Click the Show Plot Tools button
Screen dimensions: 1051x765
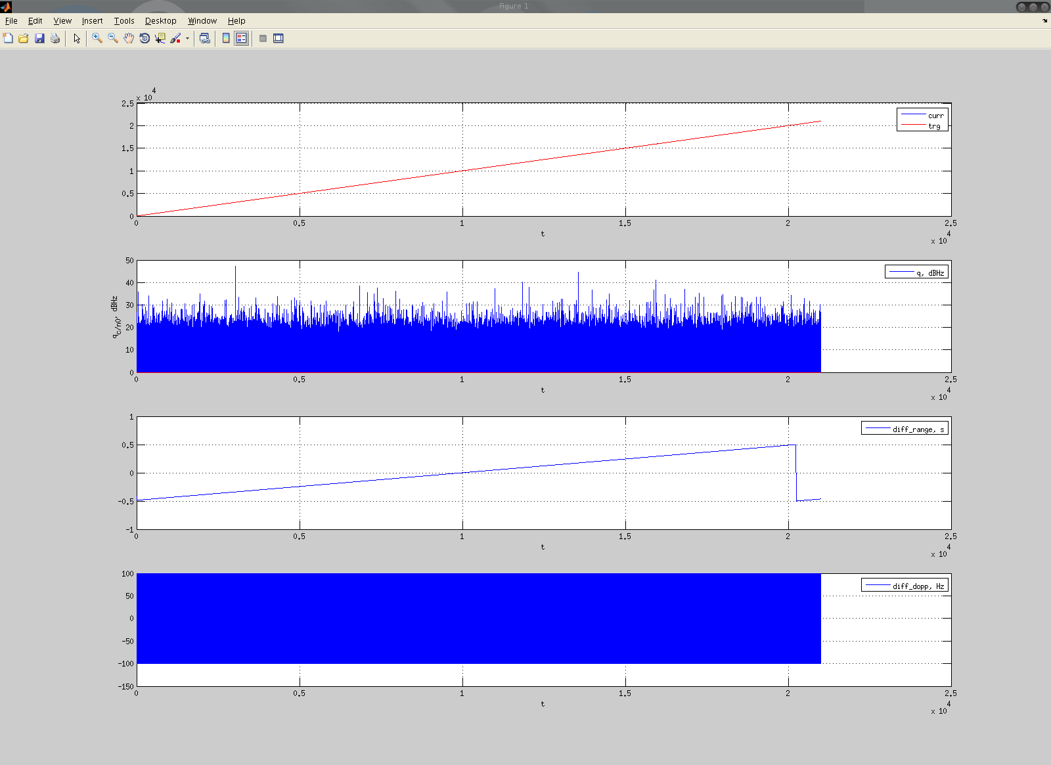click(279, 38)
